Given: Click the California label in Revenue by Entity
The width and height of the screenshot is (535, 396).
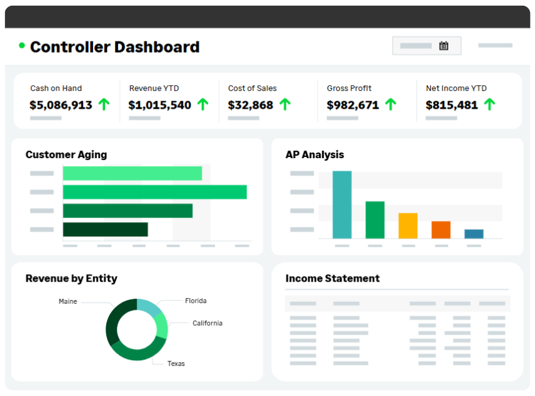Looking at the screenshot, I should [207, 323].
